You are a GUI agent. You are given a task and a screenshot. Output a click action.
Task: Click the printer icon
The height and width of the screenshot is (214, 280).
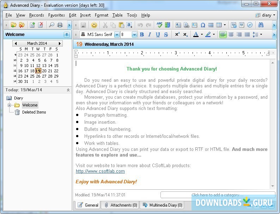tap(60, 25)
